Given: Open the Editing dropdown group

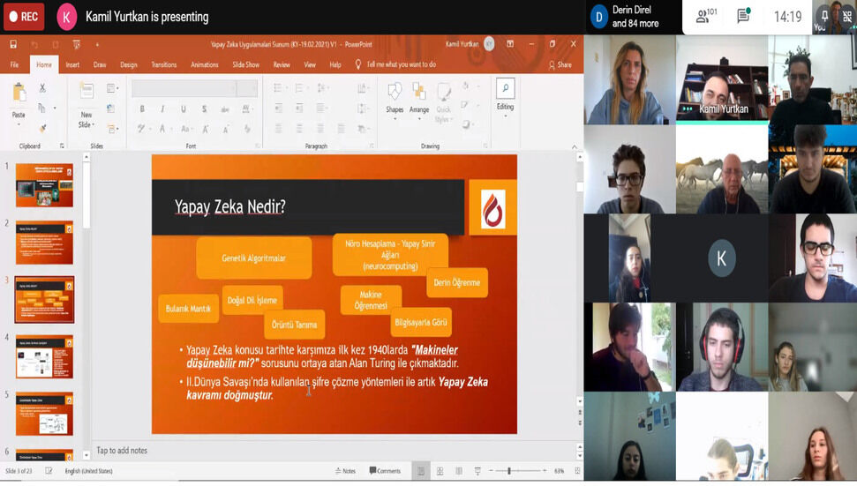Looking at the screenshot, I should 505,97.
